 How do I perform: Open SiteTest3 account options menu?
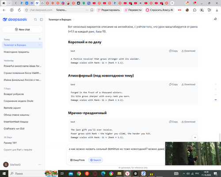click(x=40, y=165)
